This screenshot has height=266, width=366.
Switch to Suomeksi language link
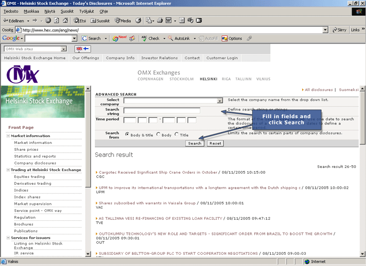(x=349, y=89)
